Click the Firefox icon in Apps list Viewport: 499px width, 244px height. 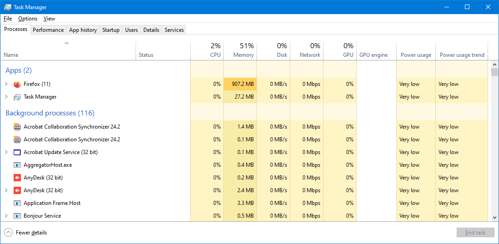[17, 84]
